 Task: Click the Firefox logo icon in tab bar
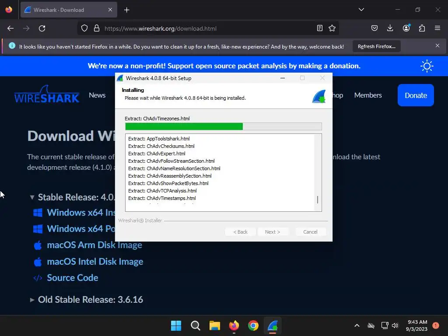pos(9,10)
